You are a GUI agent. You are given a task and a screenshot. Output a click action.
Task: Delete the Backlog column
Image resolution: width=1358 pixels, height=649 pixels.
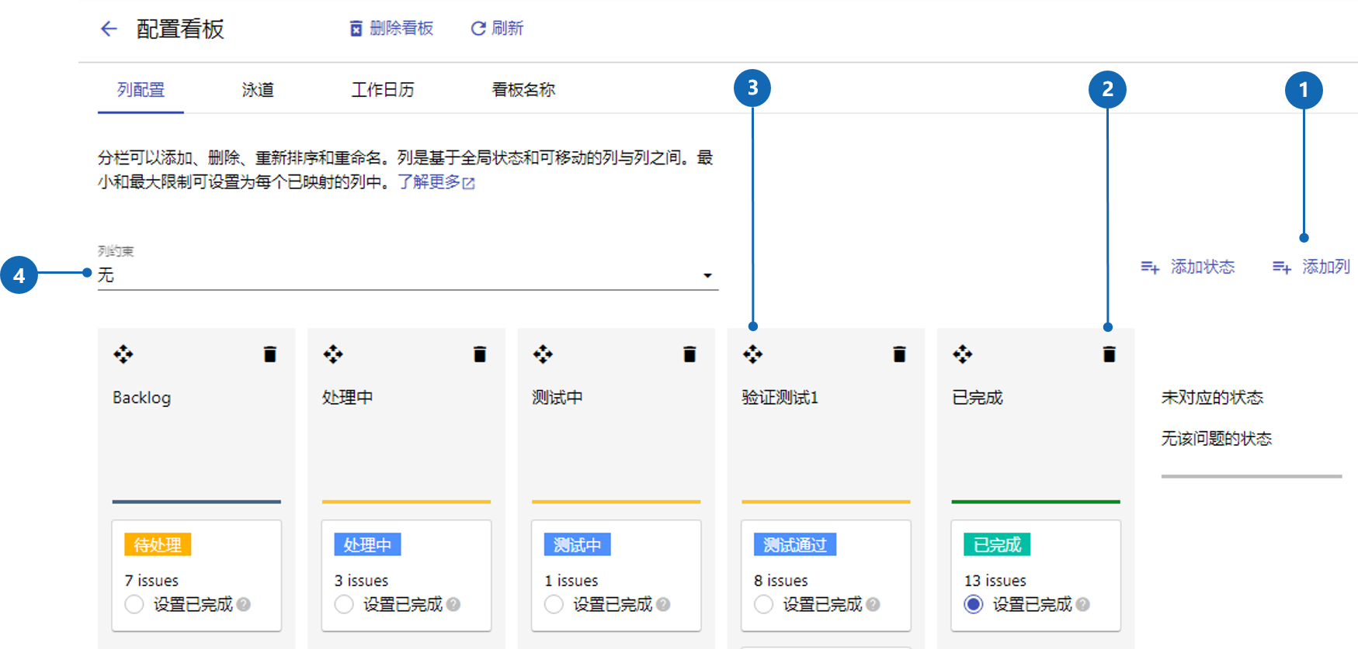[270, 354]
